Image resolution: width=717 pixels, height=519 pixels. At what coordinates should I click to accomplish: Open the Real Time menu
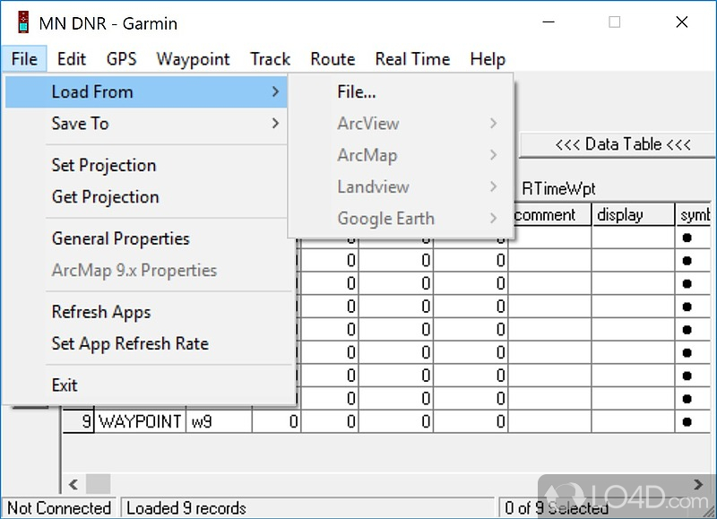point(412,59)
